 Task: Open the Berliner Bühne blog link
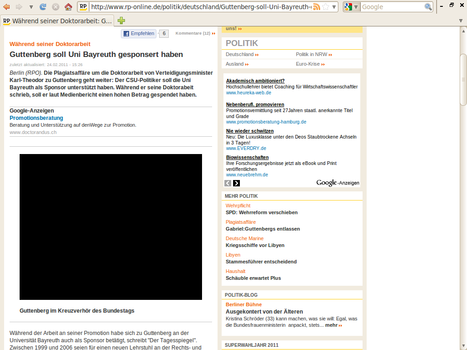click(x=244, y=304)
